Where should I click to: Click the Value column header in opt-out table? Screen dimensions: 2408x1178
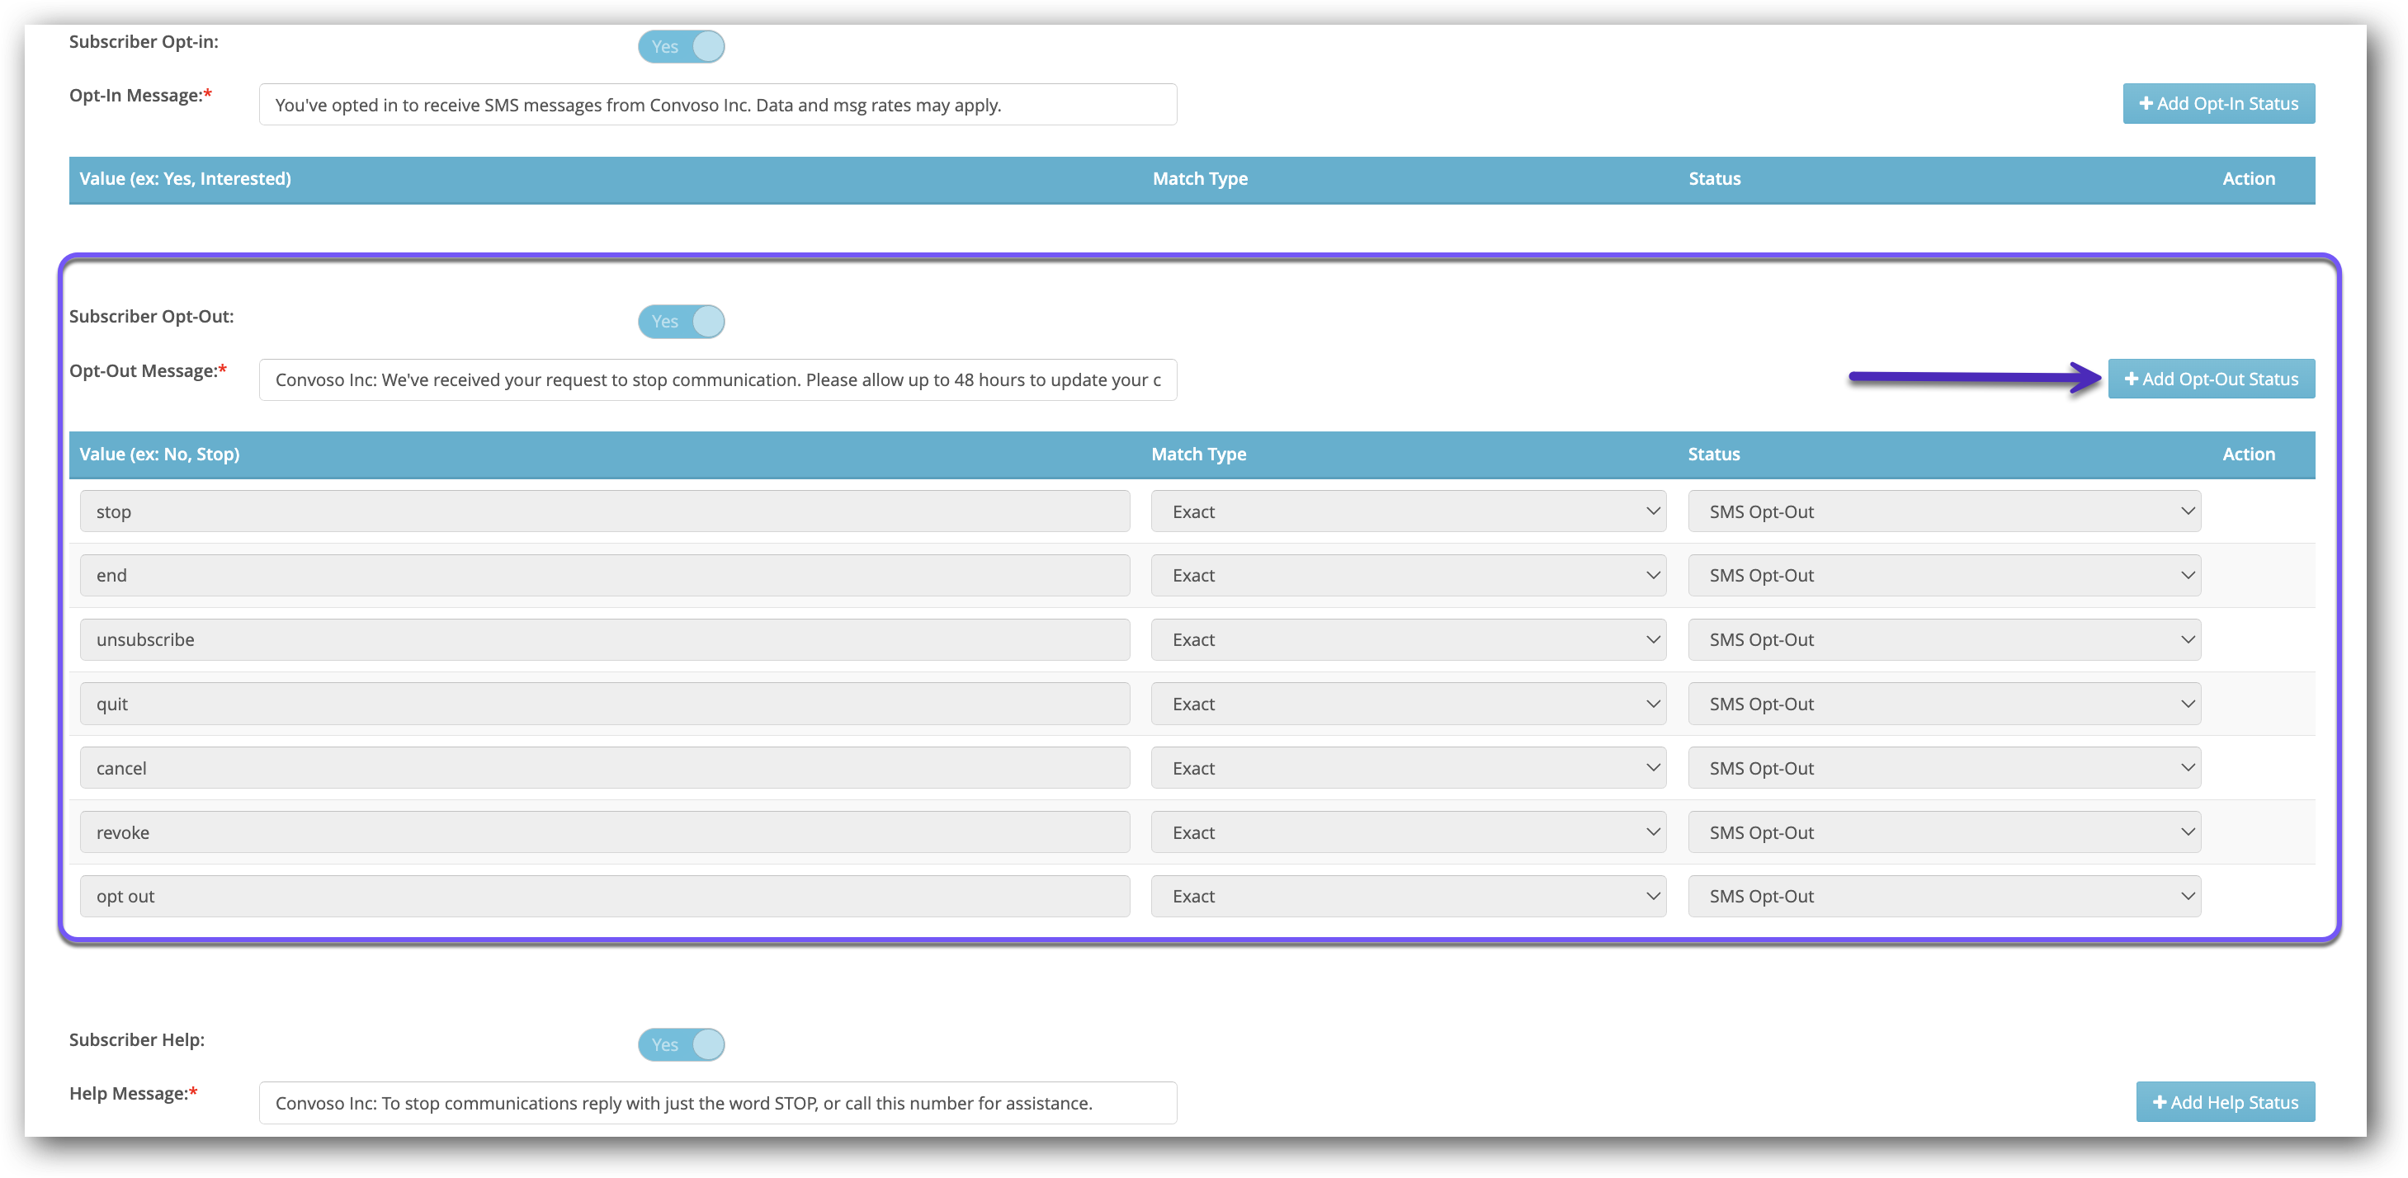click(159, 454)
